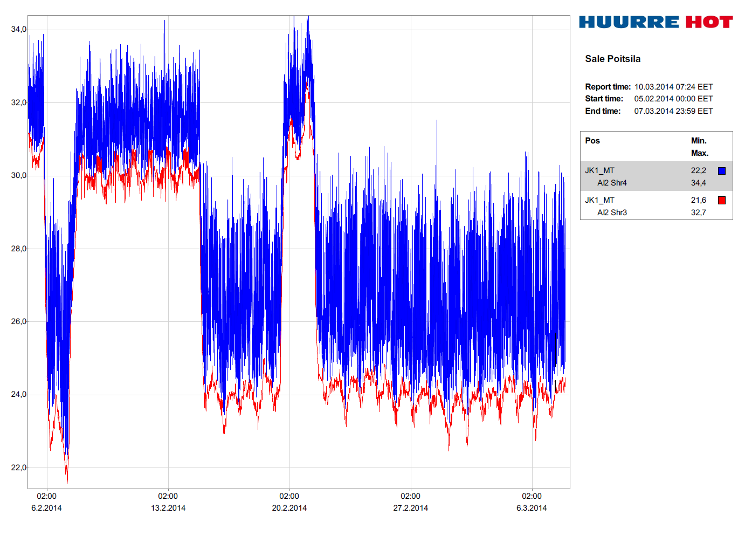Click the '22,0' y-axis label
The height and width of the screenshot is (536, 752).
[x=18, y=468]
